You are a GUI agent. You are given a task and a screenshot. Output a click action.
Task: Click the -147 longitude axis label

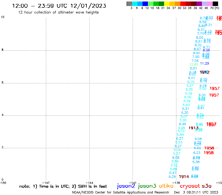coord(46,183)
